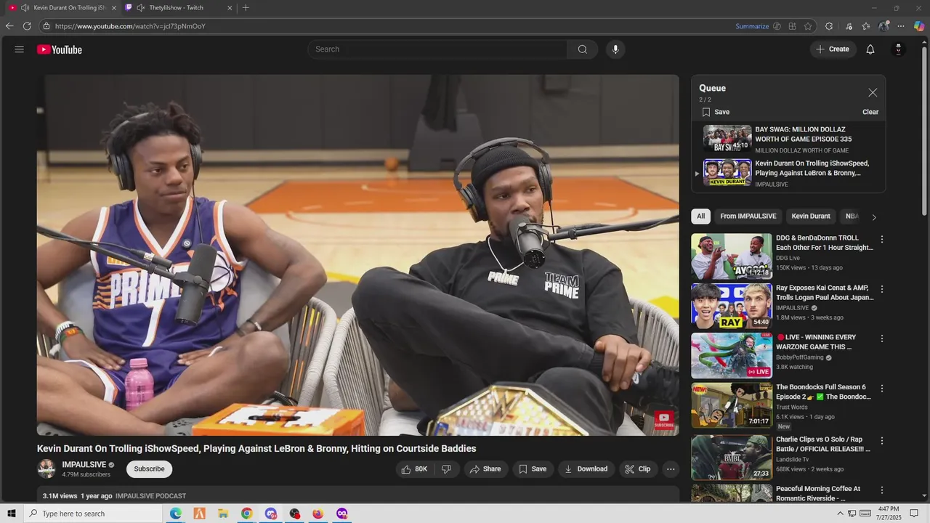Open Google Chrome from taskbar
Screen dimensions: 930x523
point(247,514)
